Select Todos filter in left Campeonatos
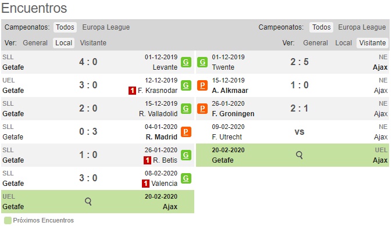The height and width of the screenshot is (226, 392). pyautogui.click(x=65, y=27)
